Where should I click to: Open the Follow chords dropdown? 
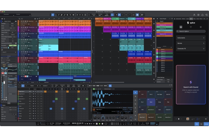(13, 32)
